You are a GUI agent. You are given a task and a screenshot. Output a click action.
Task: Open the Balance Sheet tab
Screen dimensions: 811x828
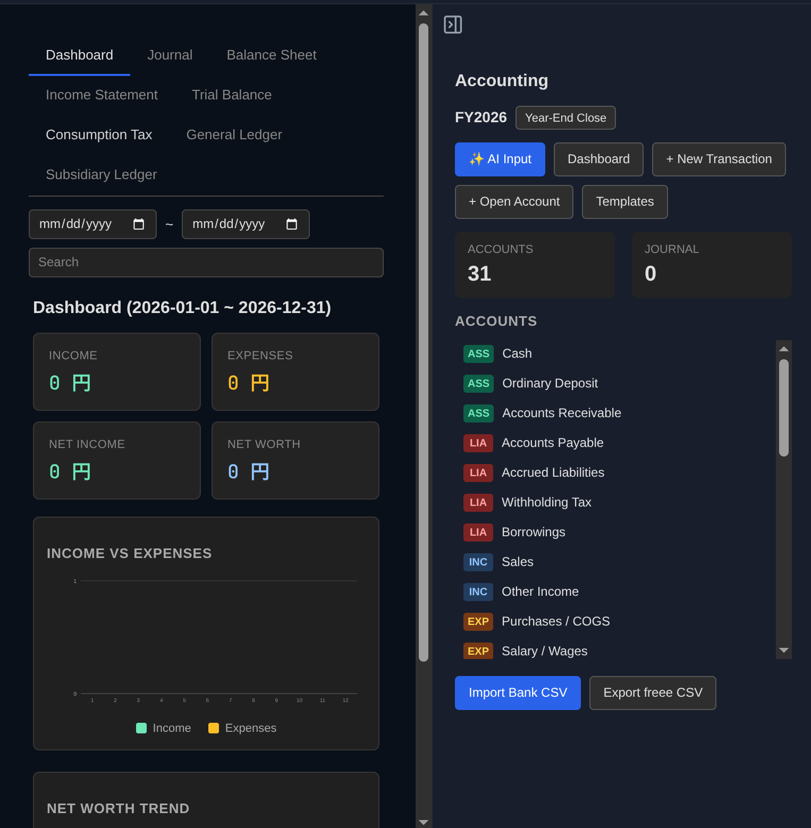271,55
